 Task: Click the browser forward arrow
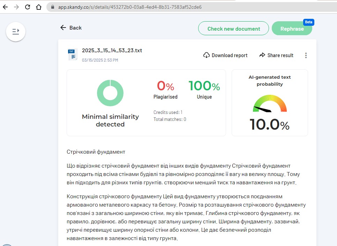(x=16, y=7)
